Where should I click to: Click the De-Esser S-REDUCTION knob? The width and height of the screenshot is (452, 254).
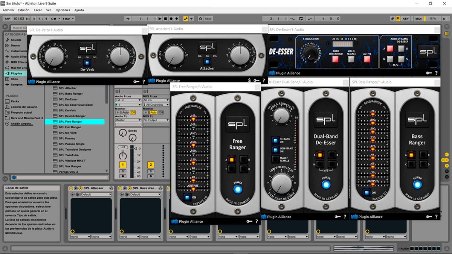[x=311, y=54]
